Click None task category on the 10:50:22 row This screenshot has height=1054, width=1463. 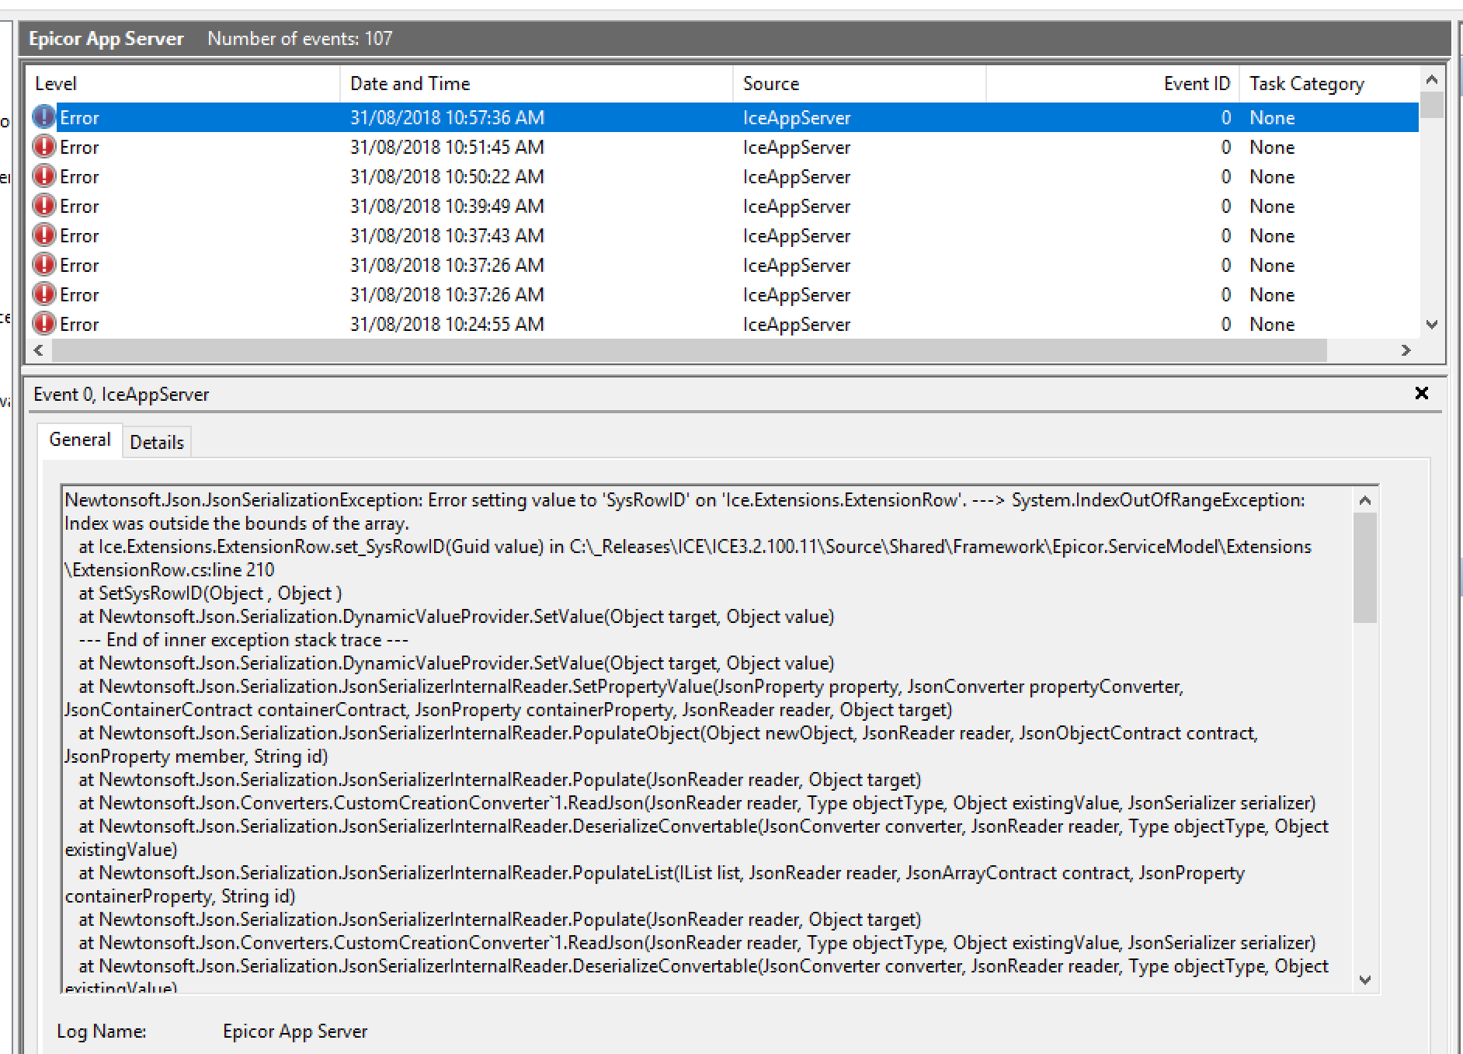pos(1272,176)
